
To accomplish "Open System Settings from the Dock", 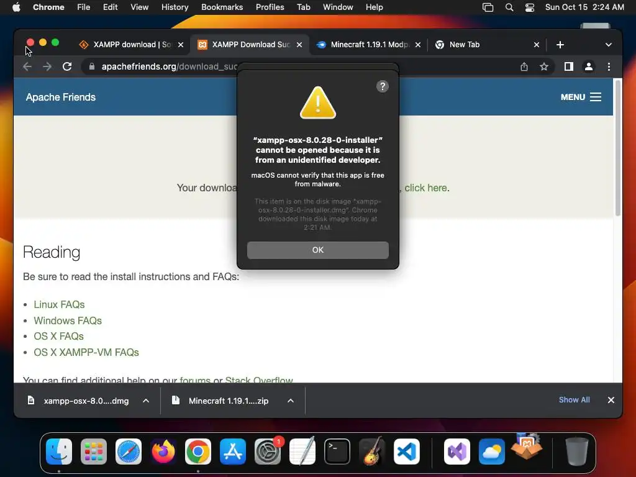I will 268,452.
